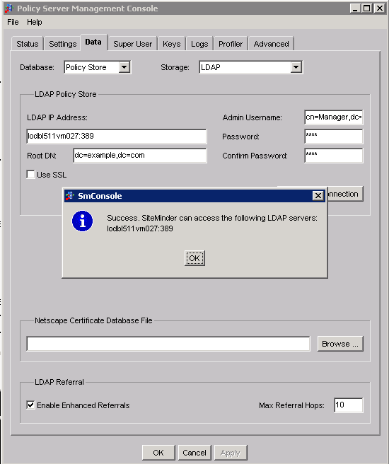This screenshot has width=389, height=464.
Task: Disable Enable Enhanced Referrals checkbox
Action: pyautogui.click(x=30, y=405)
